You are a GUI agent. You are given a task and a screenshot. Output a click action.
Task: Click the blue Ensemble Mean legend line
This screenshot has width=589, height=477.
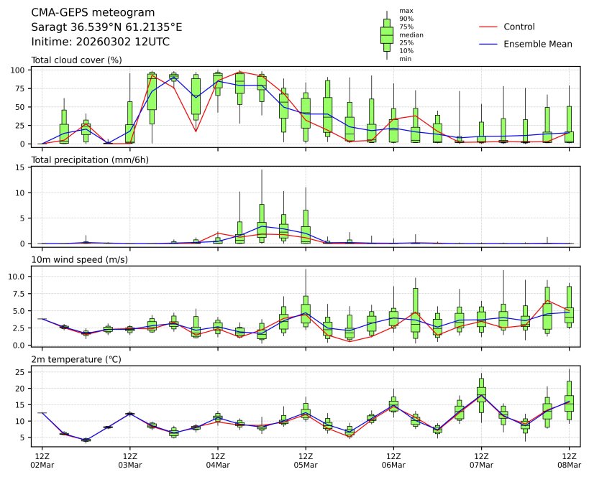(x=488, y=44)
